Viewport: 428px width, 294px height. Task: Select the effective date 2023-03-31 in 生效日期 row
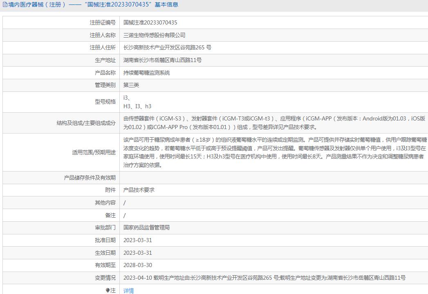click(x=138, y=253)
